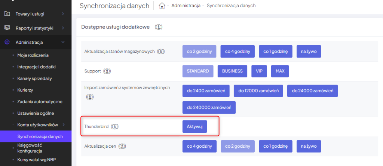Expand the Towary i usługi menu
Screen dimensions: 383x166
pyautogui.click(x=63, y=14)
